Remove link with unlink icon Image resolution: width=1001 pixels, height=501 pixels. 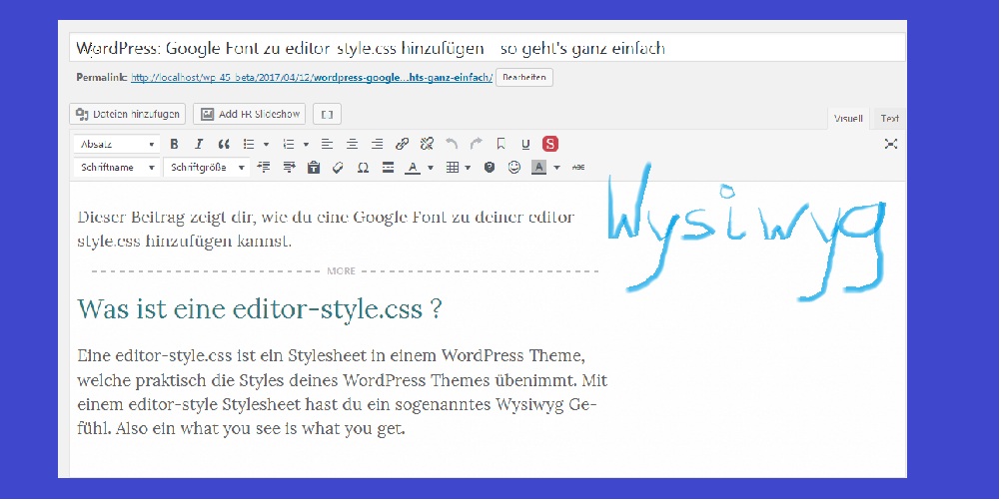(x=428, y=144)
